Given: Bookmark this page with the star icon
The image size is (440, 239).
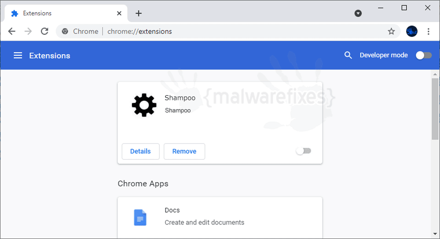Looking at the screenshot, I should pyautogui.click(x=391, y=31).
